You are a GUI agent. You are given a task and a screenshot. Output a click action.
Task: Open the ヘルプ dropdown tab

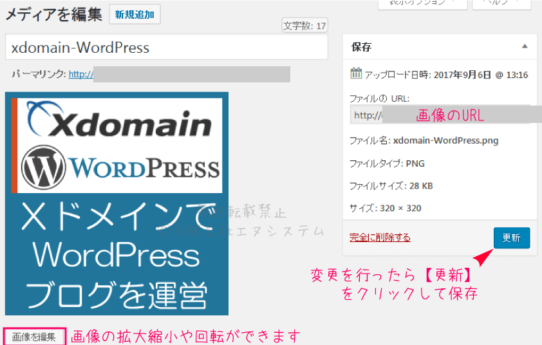501,4
